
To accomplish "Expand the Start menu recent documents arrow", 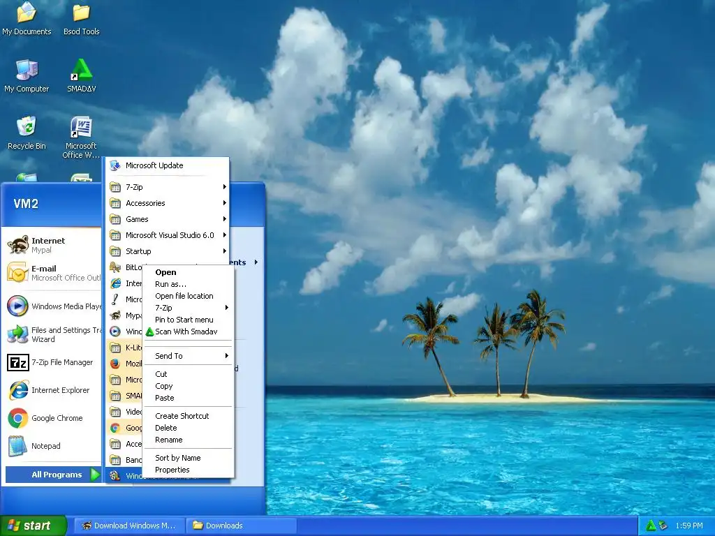I will pos(256,262).
